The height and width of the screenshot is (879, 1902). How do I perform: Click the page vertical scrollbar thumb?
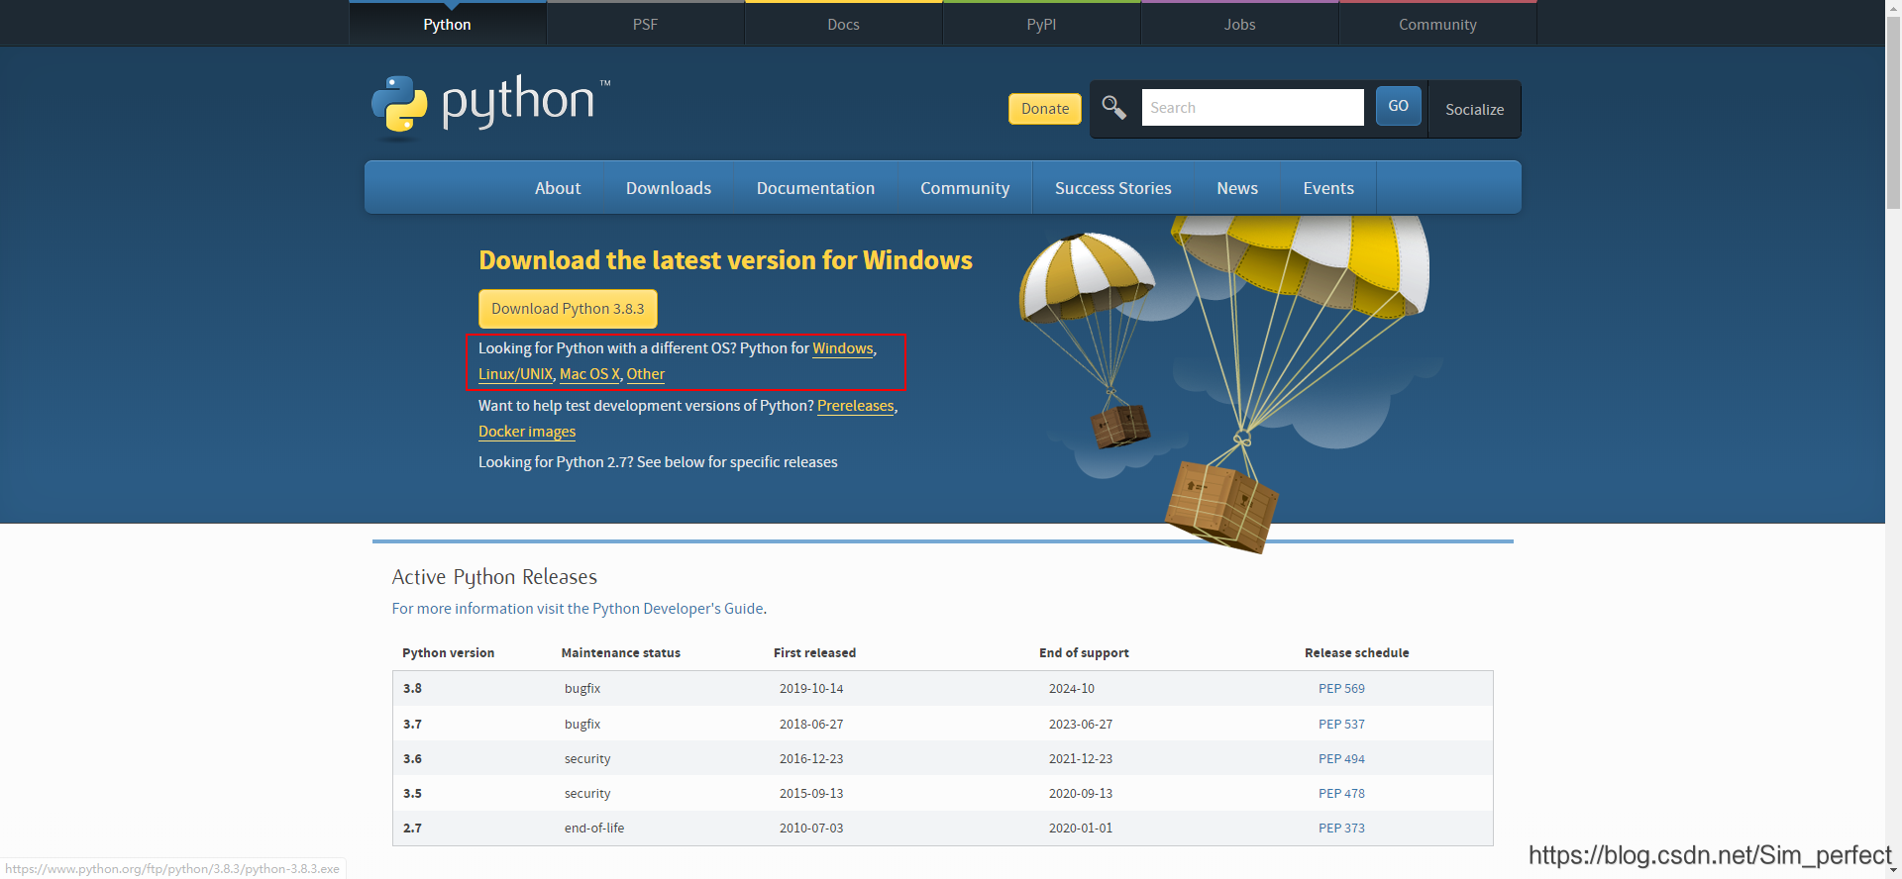click(x=1893, y=113)
